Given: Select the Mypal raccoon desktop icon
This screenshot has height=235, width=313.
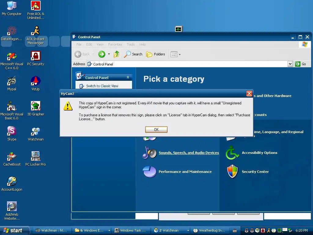Looking at the screenshot, I should point(12,84).
